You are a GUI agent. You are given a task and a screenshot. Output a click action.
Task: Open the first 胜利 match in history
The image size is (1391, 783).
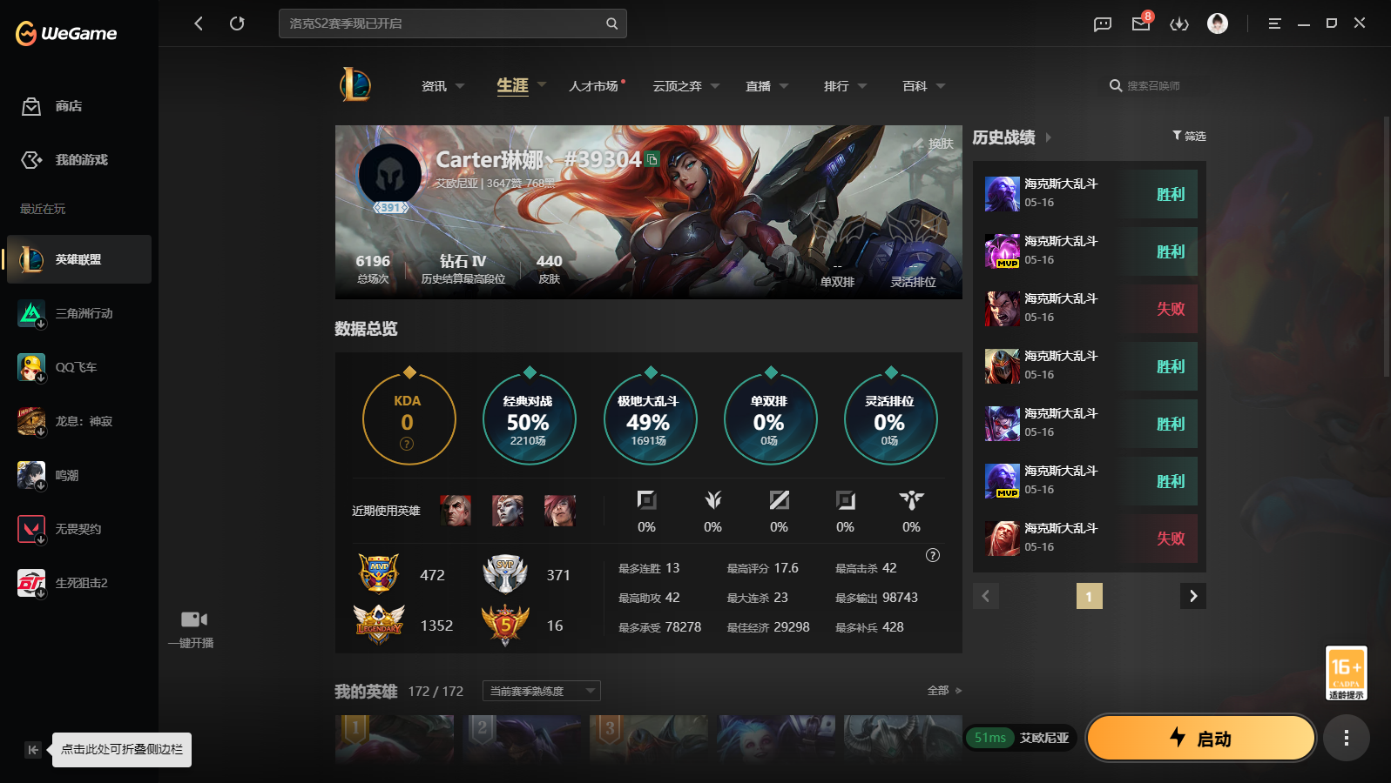point(1090,194)
